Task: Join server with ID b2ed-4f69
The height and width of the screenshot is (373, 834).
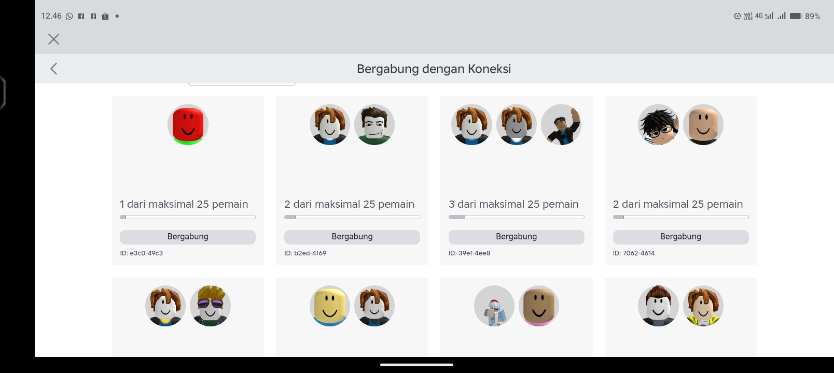Action: click(x=352, y=237)
